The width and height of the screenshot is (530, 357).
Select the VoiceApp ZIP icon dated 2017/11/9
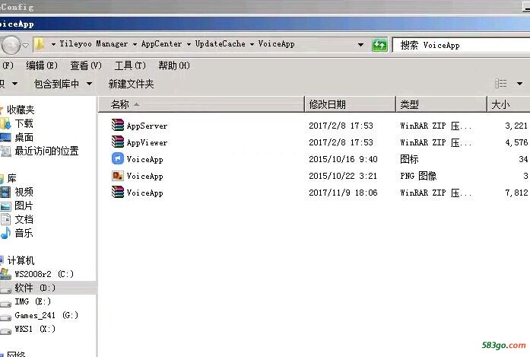(x=118, y=192)
